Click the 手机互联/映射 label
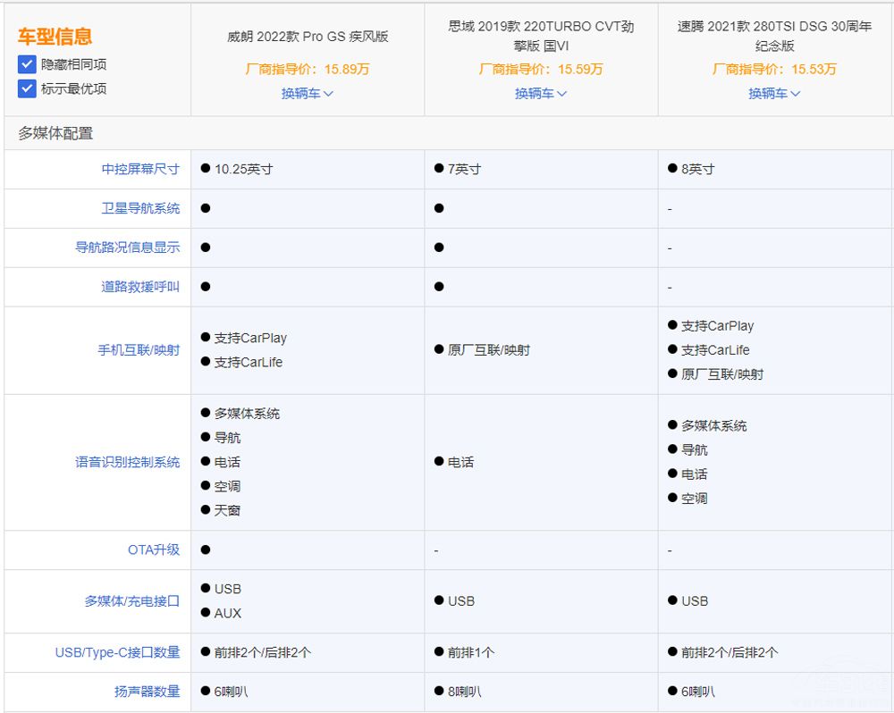 139,350
